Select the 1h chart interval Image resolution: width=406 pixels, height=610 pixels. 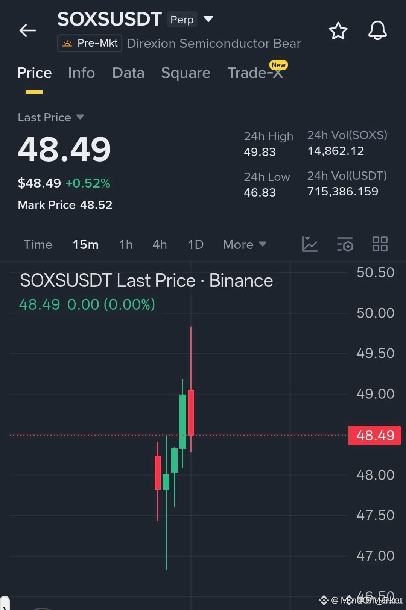tap(126, 245)
